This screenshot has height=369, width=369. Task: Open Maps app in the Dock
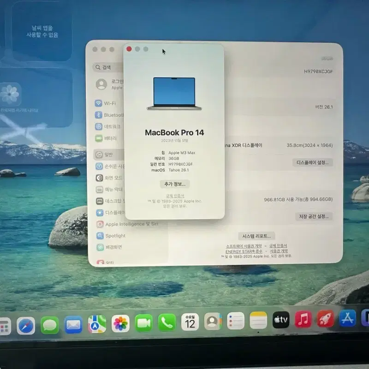tap(97, 324)
